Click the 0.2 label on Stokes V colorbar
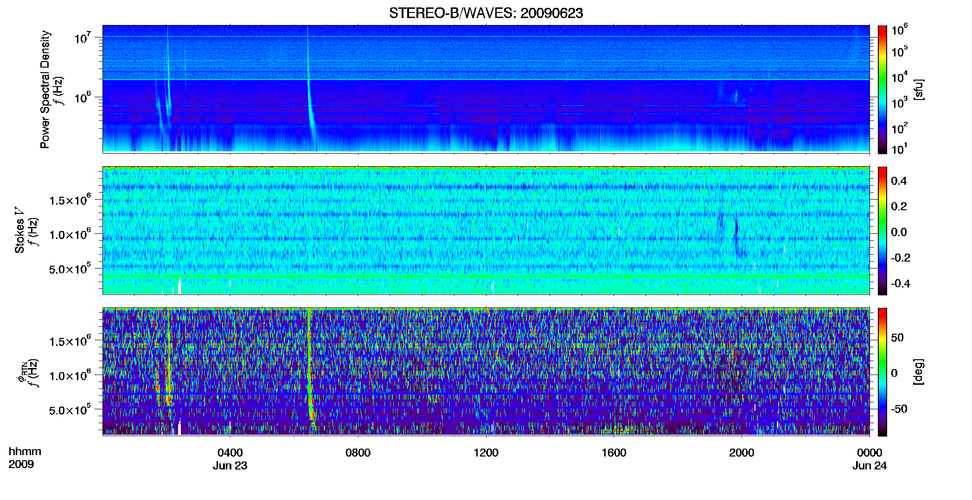 point(899,206)
